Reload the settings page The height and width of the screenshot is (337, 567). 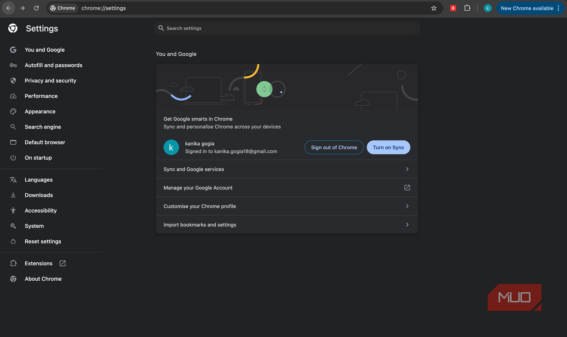(36, 8)
